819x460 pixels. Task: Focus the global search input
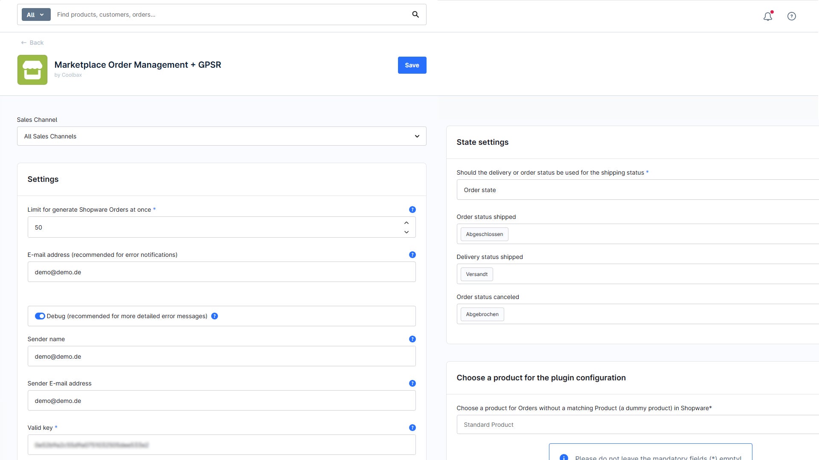coord(230,14)
